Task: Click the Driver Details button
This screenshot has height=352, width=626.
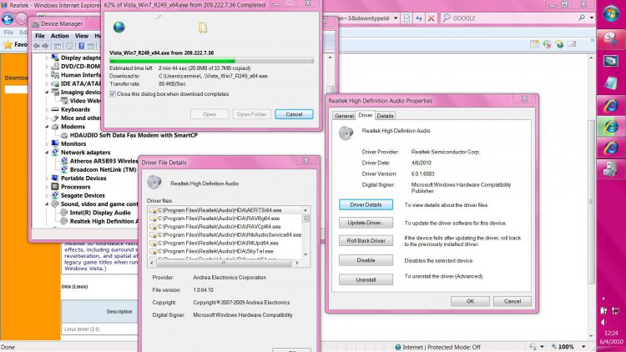Action: pyautogui.click(x=366, y=204)
